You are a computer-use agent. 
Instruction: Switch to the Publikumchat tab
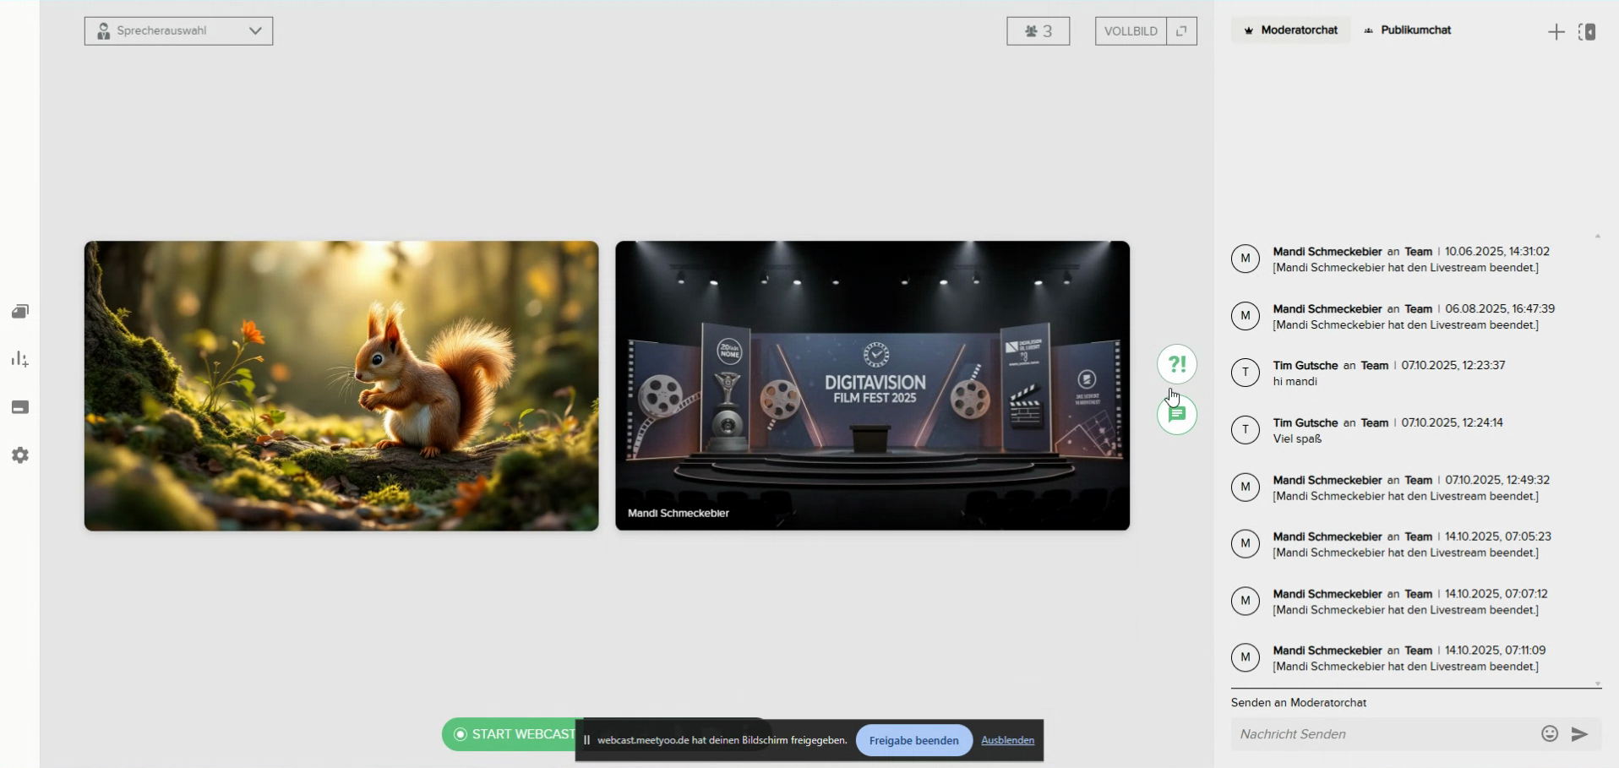[x=1408, y=30]
